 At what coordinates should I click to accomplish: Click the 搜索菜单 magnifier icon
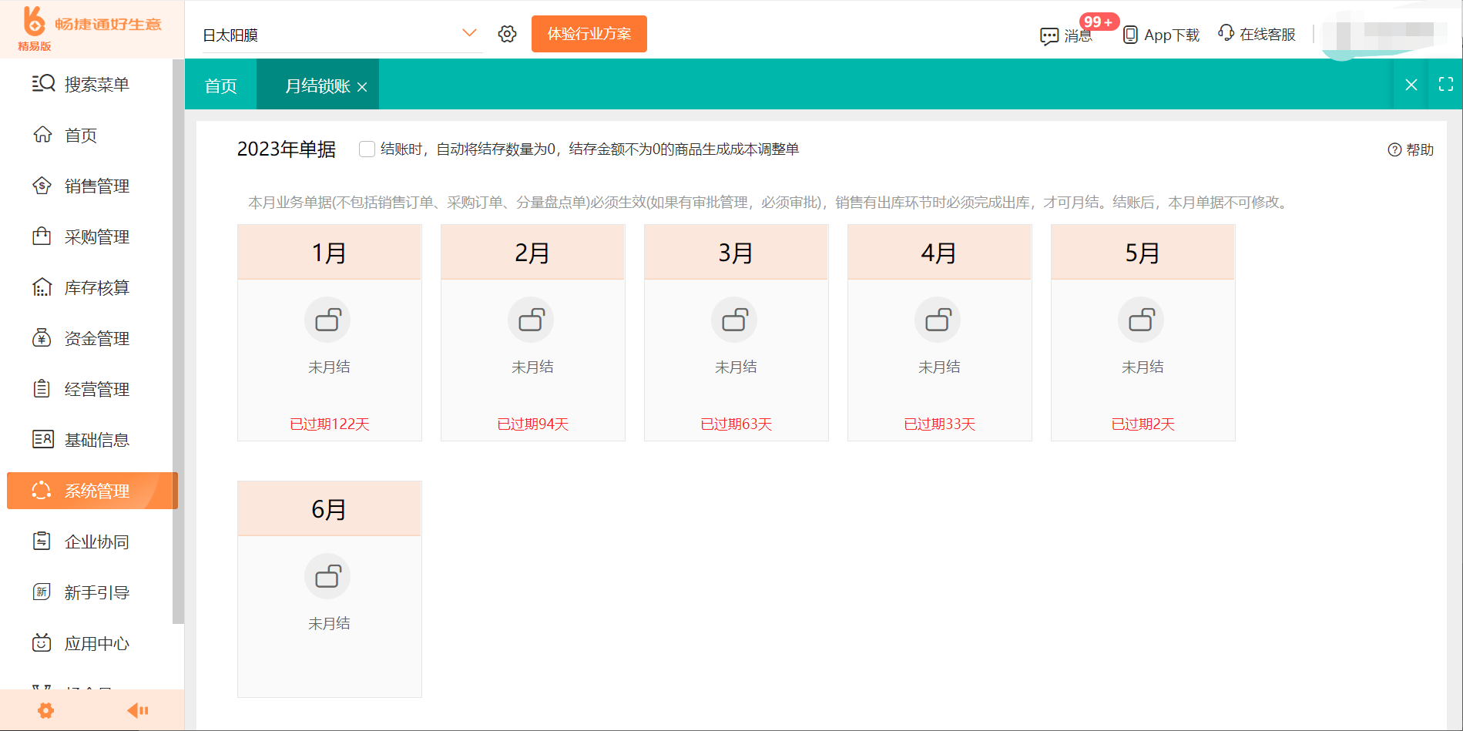[x=43, y=83]
